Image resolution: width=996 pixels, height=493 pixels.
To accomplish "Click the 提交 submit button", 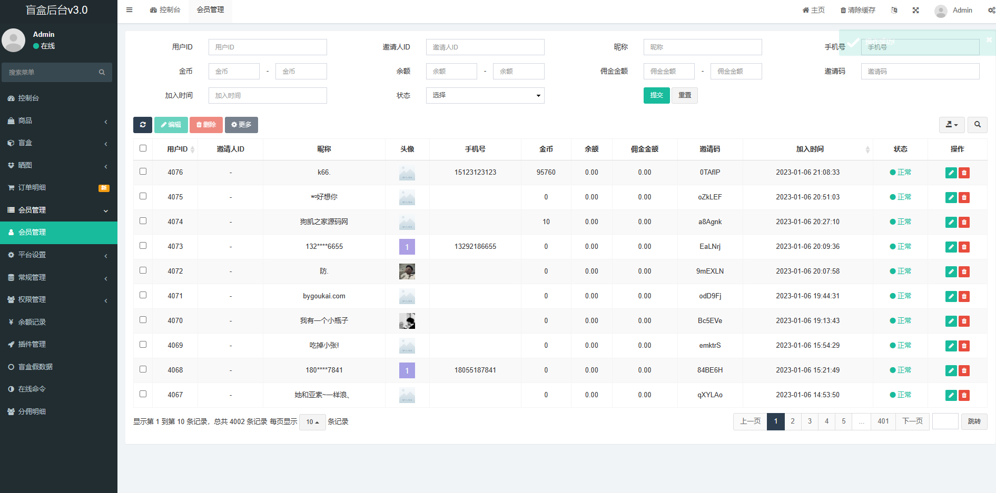I will (x=656, y=95).
